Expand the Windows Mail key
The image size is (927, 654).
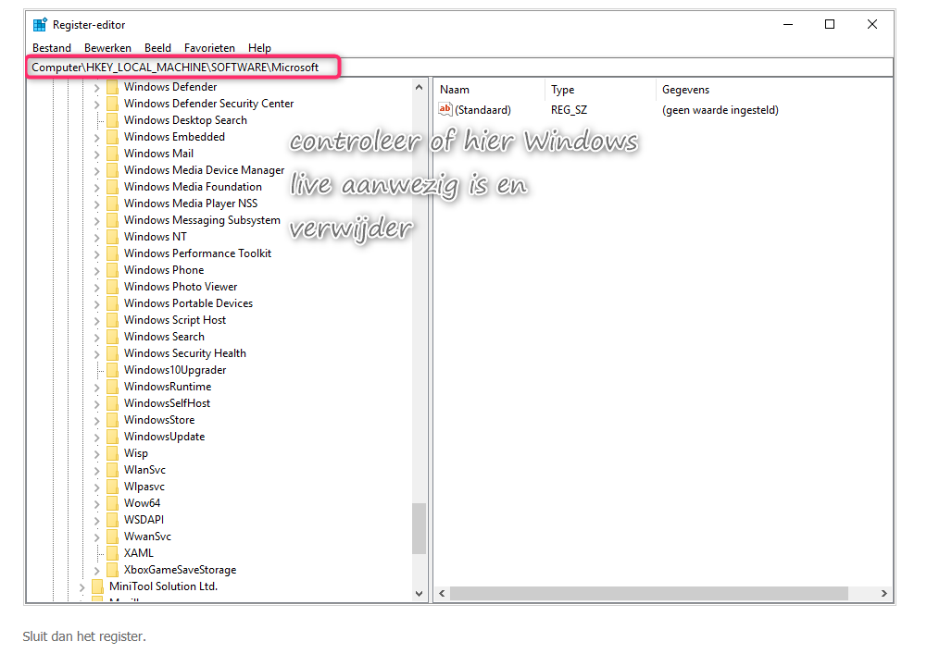pyautogui.click(x=97, y=154)
